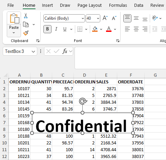
Task: Increase font size with large A
Action: (105, 18)
